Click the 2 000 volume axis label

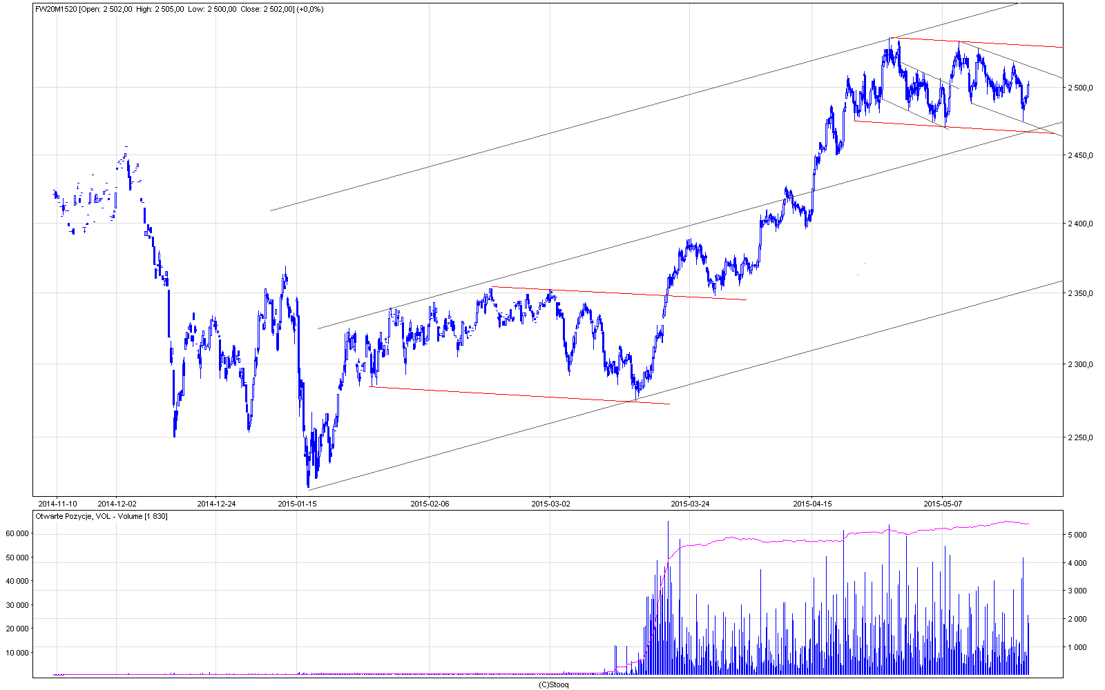(x=1078, y=619)
